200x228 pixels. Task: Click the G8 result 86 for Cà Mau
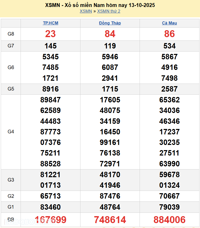click(169, 34)
